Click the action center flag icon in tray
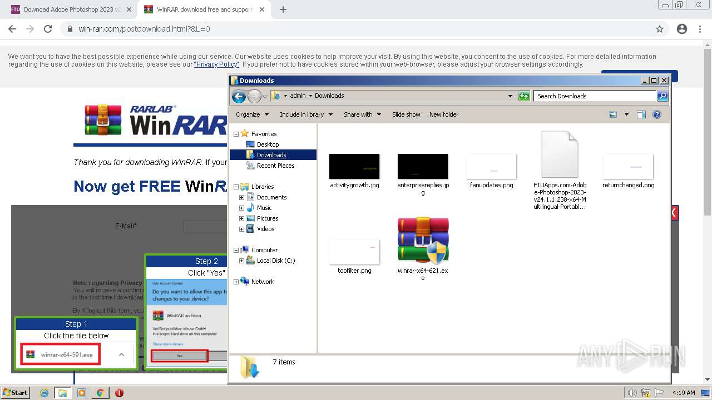 (660, 393)
